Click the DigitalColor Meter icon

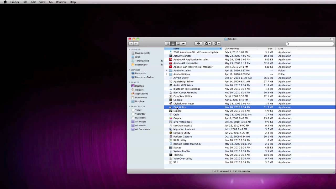[x=171, y=104]
